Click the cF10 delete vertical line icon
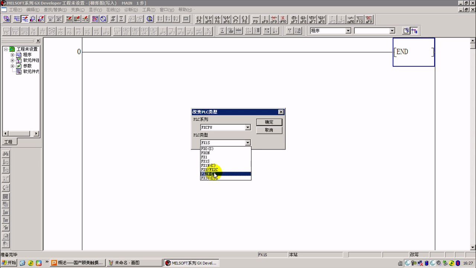Screen dimensions: 476x268 (283, 19)
